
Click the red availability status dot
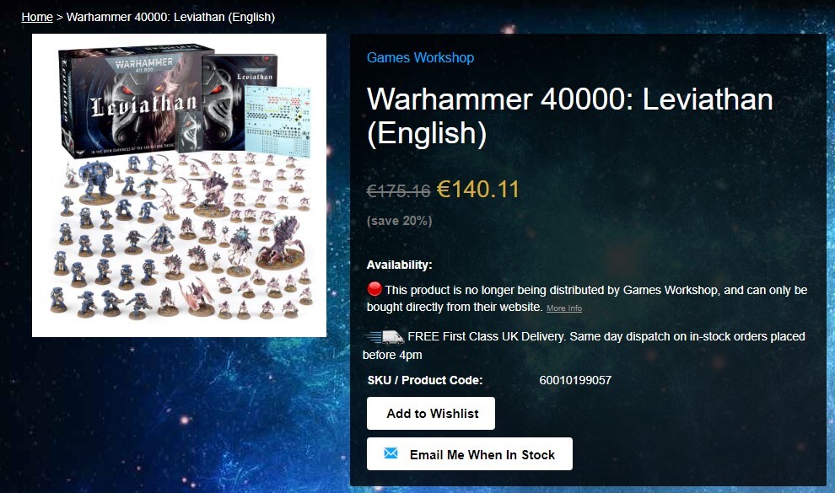[x=374, y=289]
